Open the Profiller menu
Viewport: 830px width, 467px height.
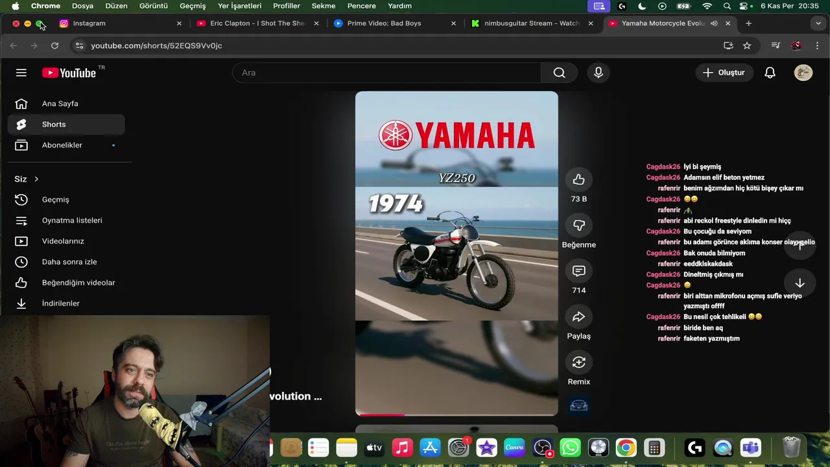tap(287, 6)
